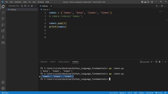The width and height of the screenshot is (168, 94).
Task: Switch to the Problems panel tab
Action: tap(44, 62)
